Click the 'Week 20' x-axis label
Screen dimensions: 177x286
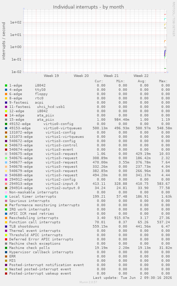(x=81, y=76)
